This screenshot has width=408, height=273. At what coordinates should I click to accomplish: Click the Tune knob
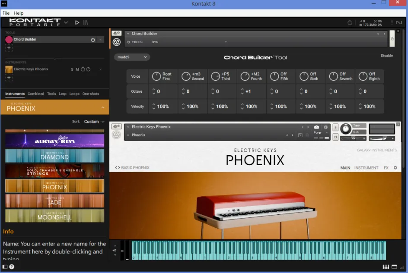pos(346,129)
